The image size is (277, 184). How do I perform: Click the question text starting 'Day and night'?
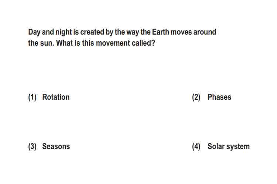(x=122, y=37)
